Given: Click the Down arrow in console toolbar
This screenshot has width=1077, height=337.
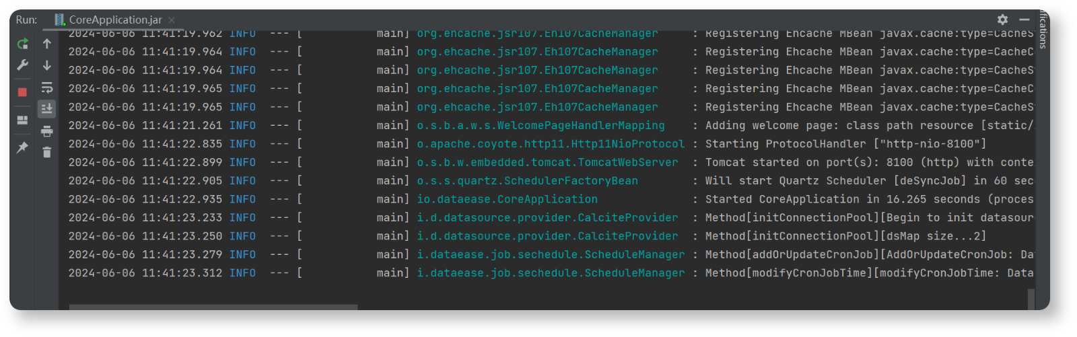Looking at the screenshot, I should (47, 65).
